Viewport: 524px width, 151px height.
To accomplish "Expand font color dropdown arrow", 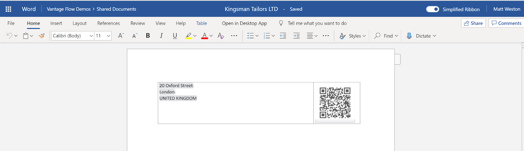I will (211, 36).
